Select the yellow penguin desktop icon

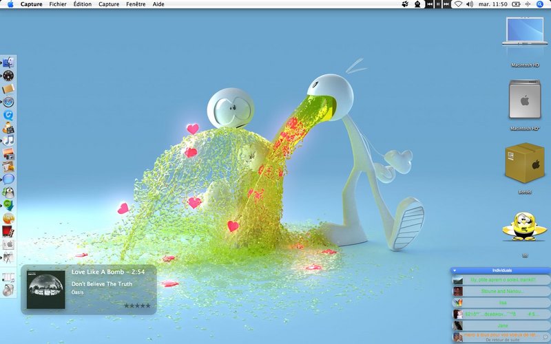[525, 227]
